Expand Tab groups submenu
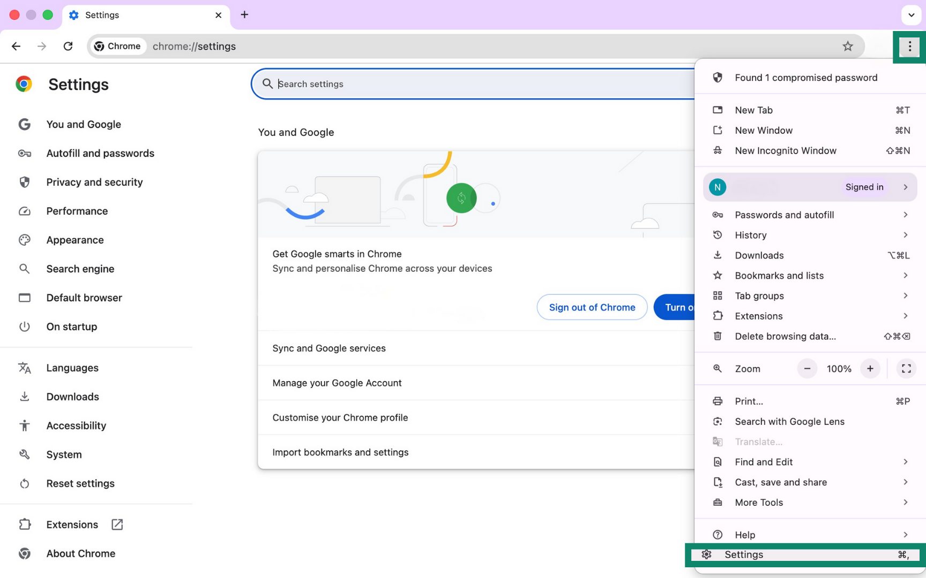The image size is (926, 578). tap(810, 296)
